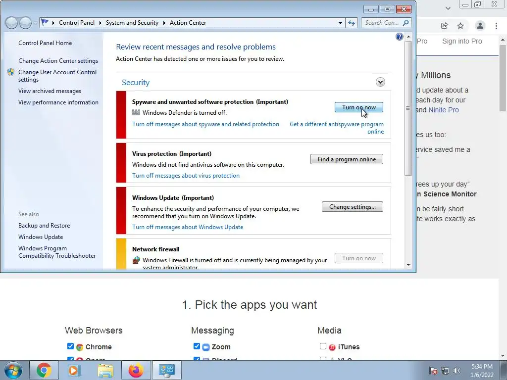Screen dimensions: 507x380
Task: Click the forward navigation arrow button
Action: pos(25,23)
